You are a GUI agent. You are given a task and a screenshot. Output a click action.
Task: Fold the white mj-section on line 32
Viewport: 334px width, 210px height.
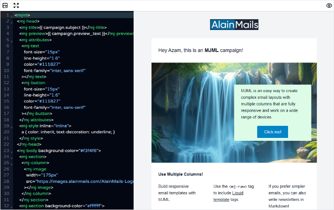12,206
